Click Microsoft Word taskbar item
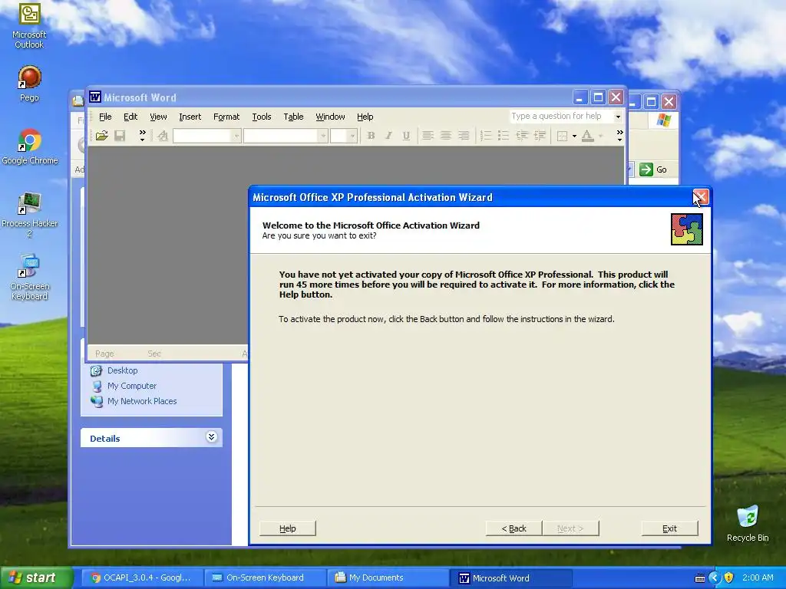This screenshot has width=786, height=589. click(510, 578)
